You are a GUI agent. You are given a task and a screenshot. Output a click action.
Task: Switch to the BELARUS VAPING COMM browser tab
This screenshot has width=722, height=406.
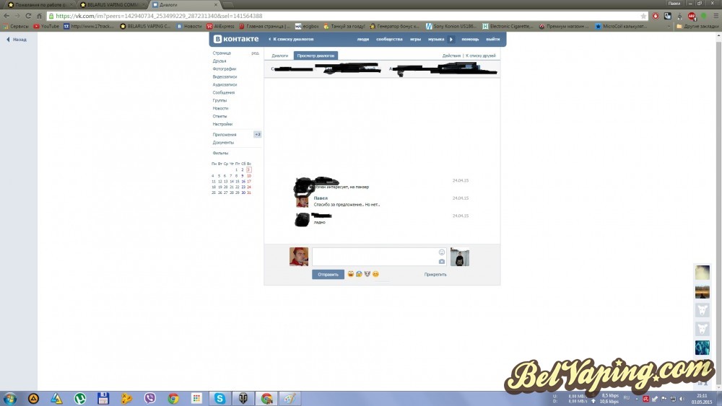[112, 4]
